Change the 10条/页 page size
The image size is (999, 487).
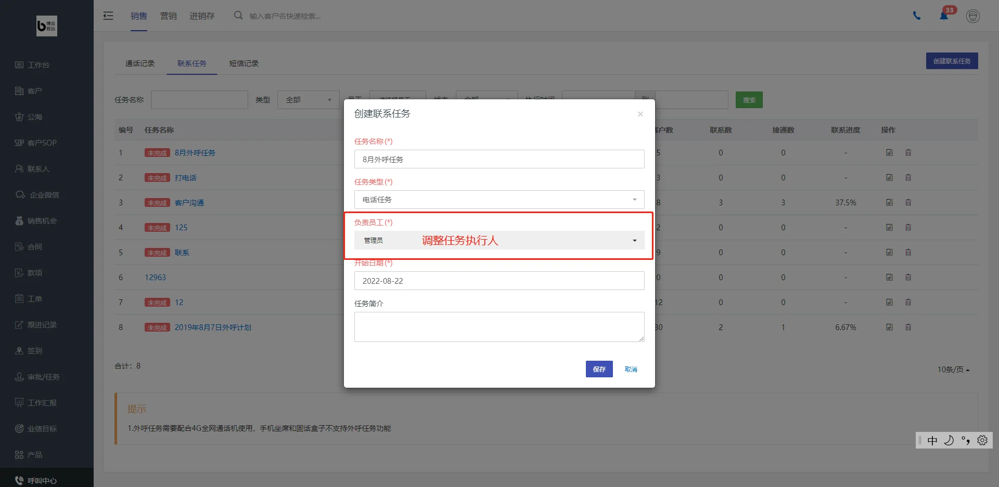click(953, 370)
